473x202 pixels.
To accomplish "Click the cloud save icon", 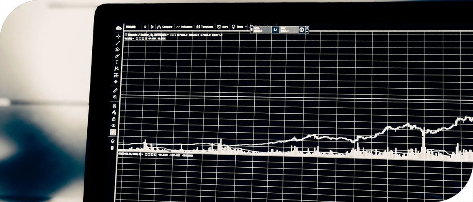I will pos(118,28).
